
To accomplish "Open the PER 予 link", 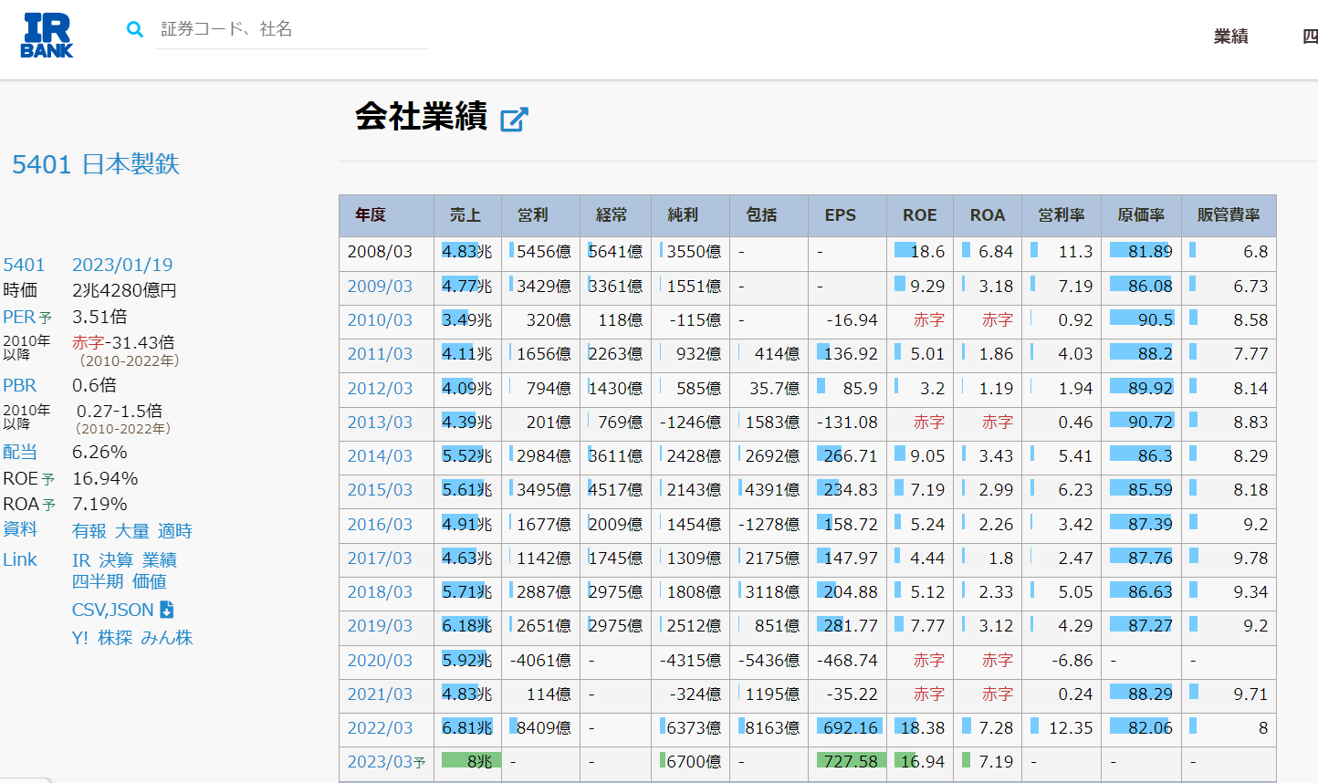I will 27,317.
